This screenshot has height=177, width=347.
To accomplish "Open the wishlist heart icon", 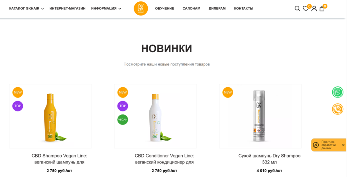I will point(306,8).
